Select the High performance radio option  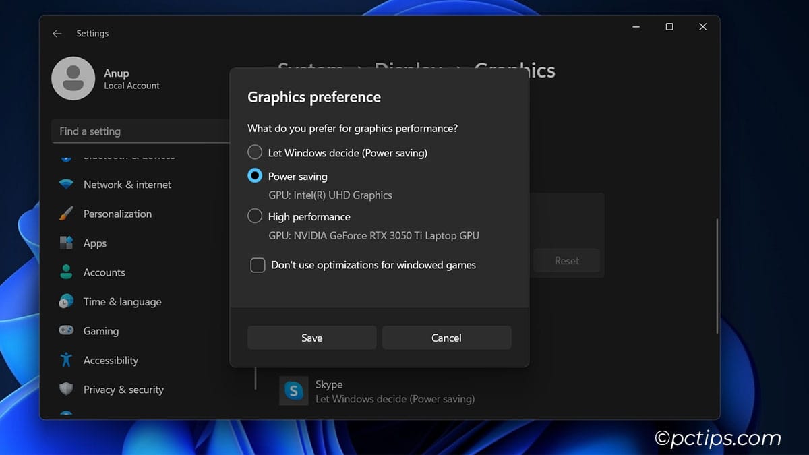(255, 216)
